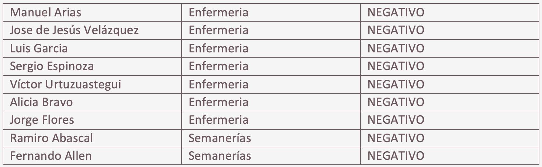Viewport: 542px width, 167px height.
Task: Click the Alicia Bravo name cell
Action: pos(41,102)
